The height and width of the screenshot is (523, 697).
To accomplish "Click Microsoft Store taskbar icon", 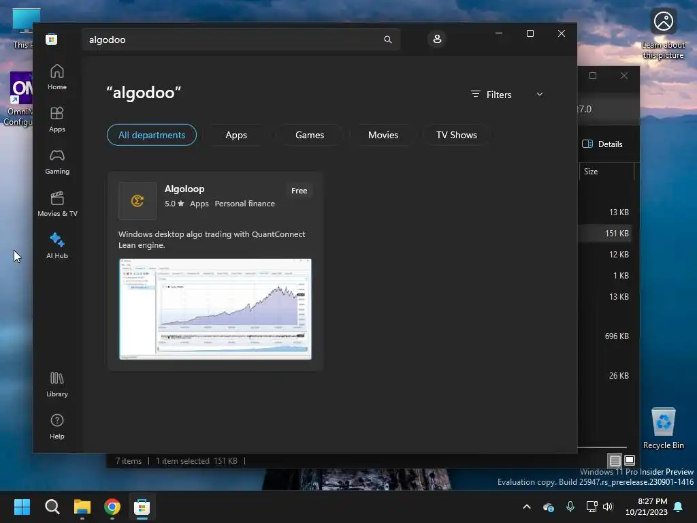I will (x=142, y=507).
